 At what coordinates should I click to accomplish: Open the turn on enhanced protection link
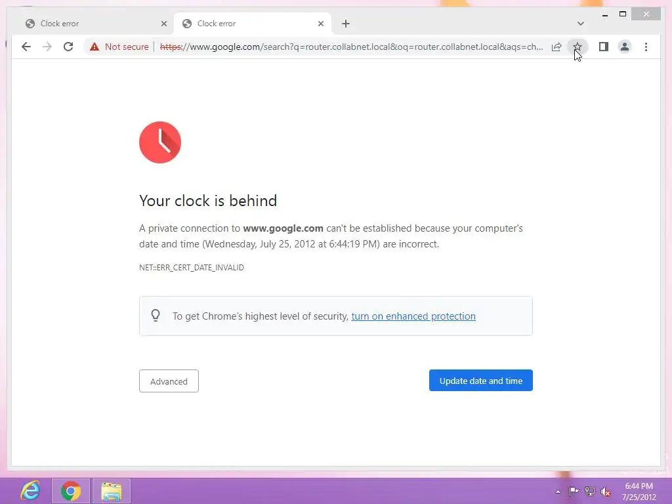point(413,316)
